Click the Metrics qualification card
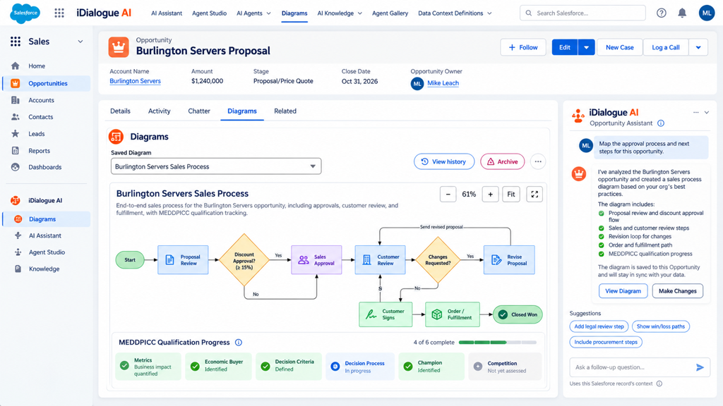723x406 pixels. [x=148, y=367]
